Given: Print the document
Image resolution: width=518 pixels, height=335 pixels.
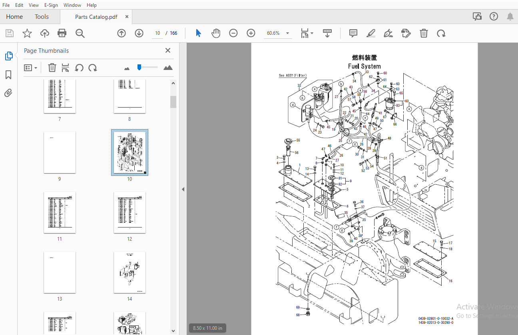Looking at the screenshot, I should [62, 33].
